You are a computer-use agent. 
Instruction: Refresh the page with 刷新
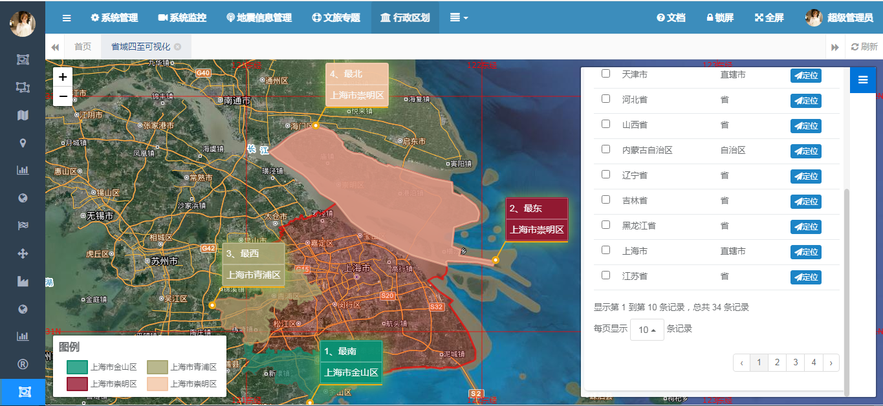pyautogui.click(x=864, y=47)
